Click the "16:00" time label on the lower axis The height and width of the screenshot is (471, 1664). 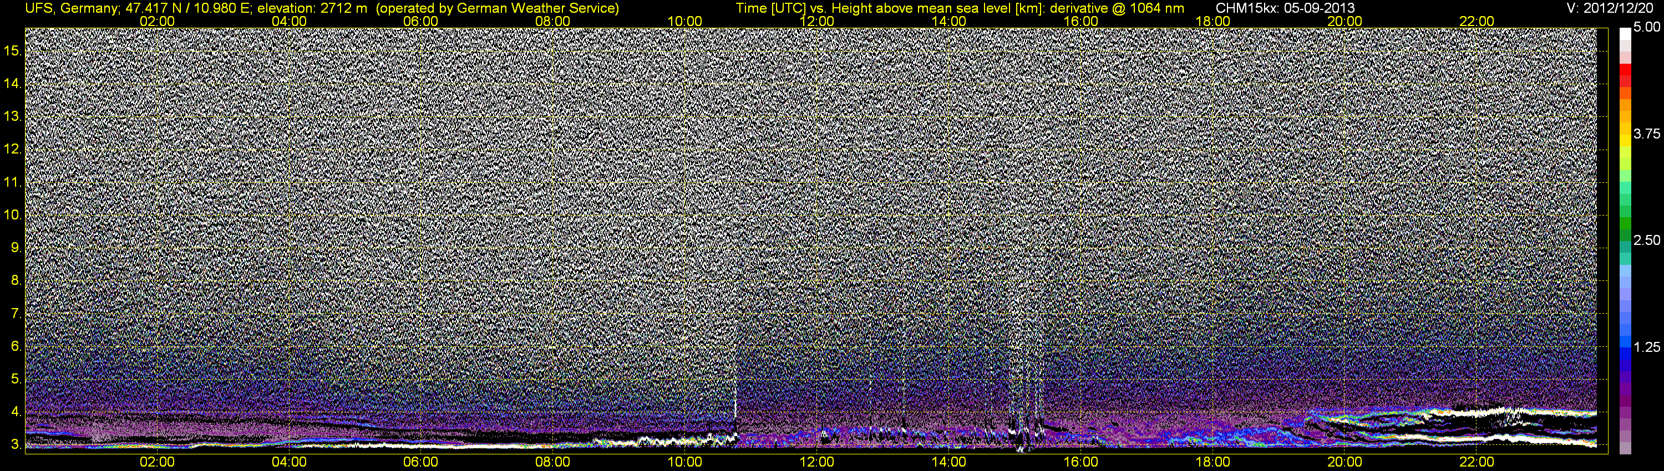pyautogui.click(x=1080, y=462)
